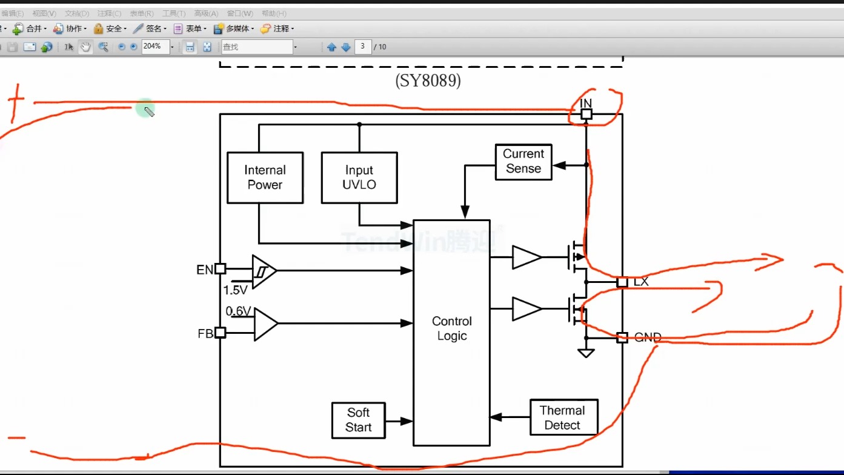
Task: Select the marquee zoom tool
Action: 103,47
